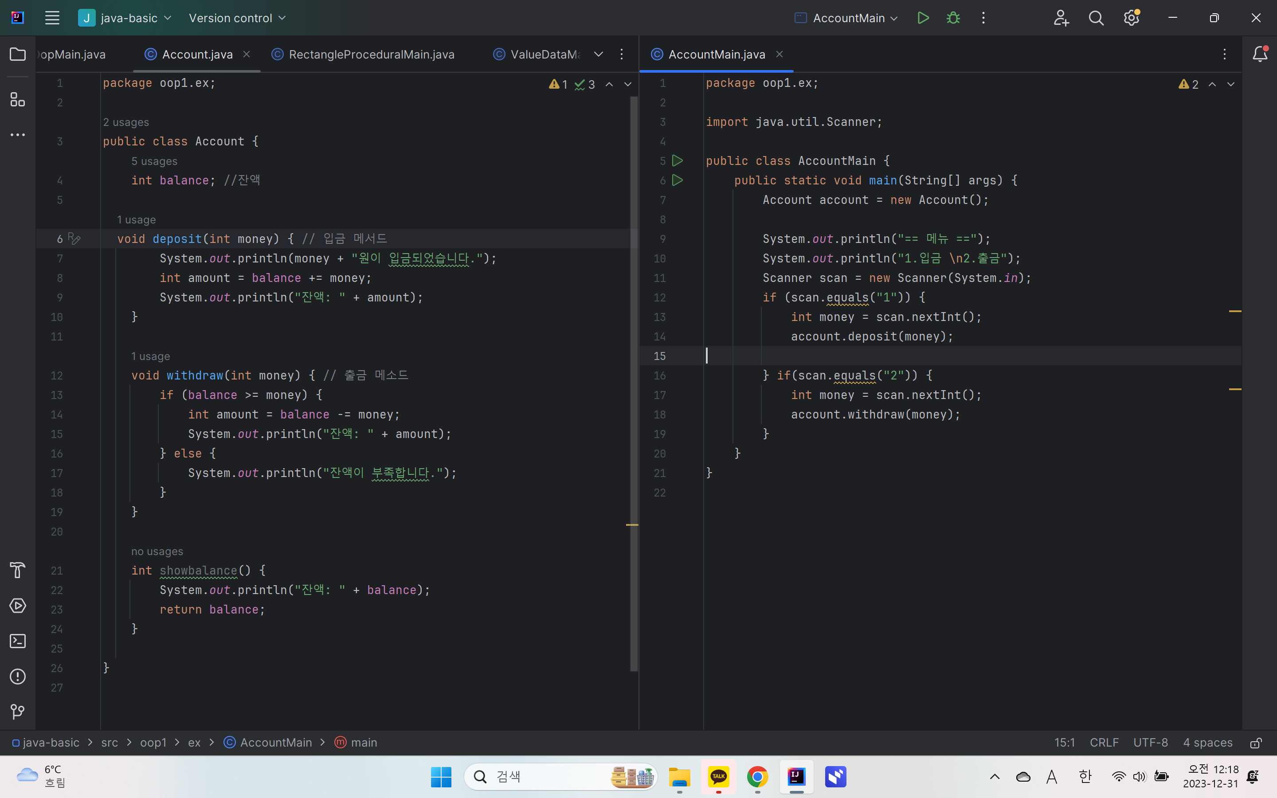1277x798 pixels.
Task: Go to previous problem in Account.java
Action: (609, 84)
